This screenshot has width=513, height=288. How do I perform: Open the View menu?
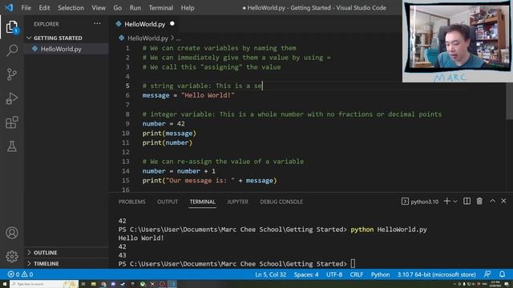point(99,7)
